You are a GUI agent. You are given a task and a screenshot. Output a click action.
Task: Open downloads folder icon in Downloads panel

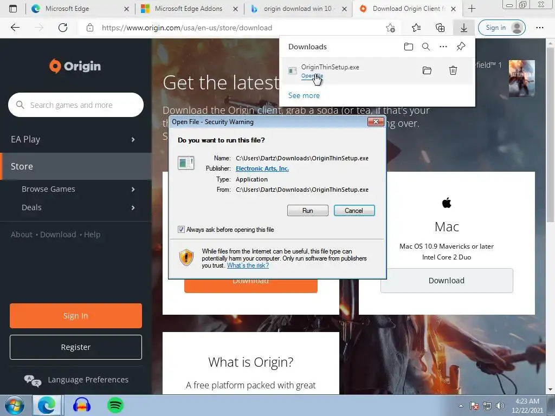point(409,47)
